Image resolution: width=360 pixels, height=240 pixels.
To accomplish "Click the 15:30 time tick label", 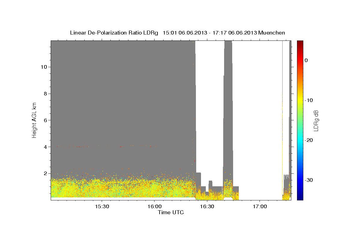I will [102, 207].
